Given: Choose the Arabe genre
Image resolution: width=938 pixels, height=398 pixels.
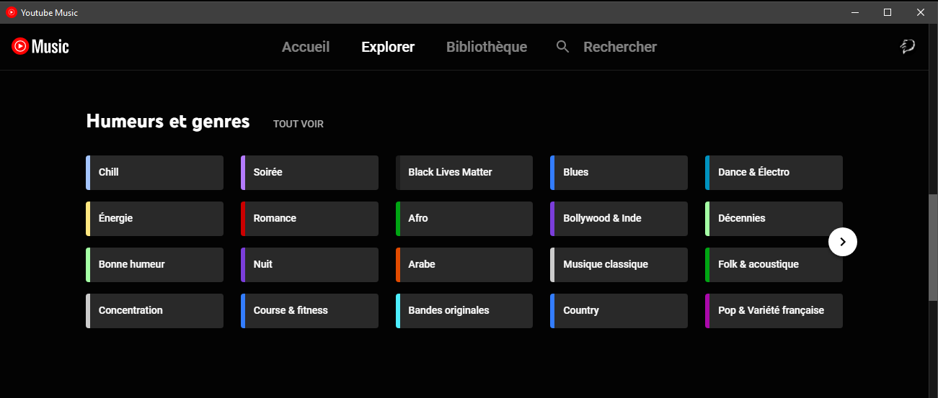Looking at the screenshot, I should [464, 265].
